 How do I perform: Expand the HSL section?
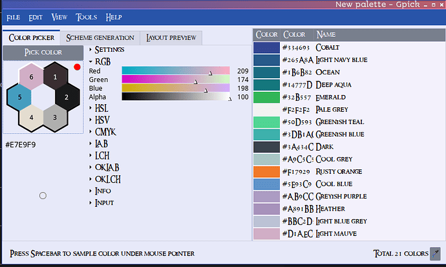[101, 108]
